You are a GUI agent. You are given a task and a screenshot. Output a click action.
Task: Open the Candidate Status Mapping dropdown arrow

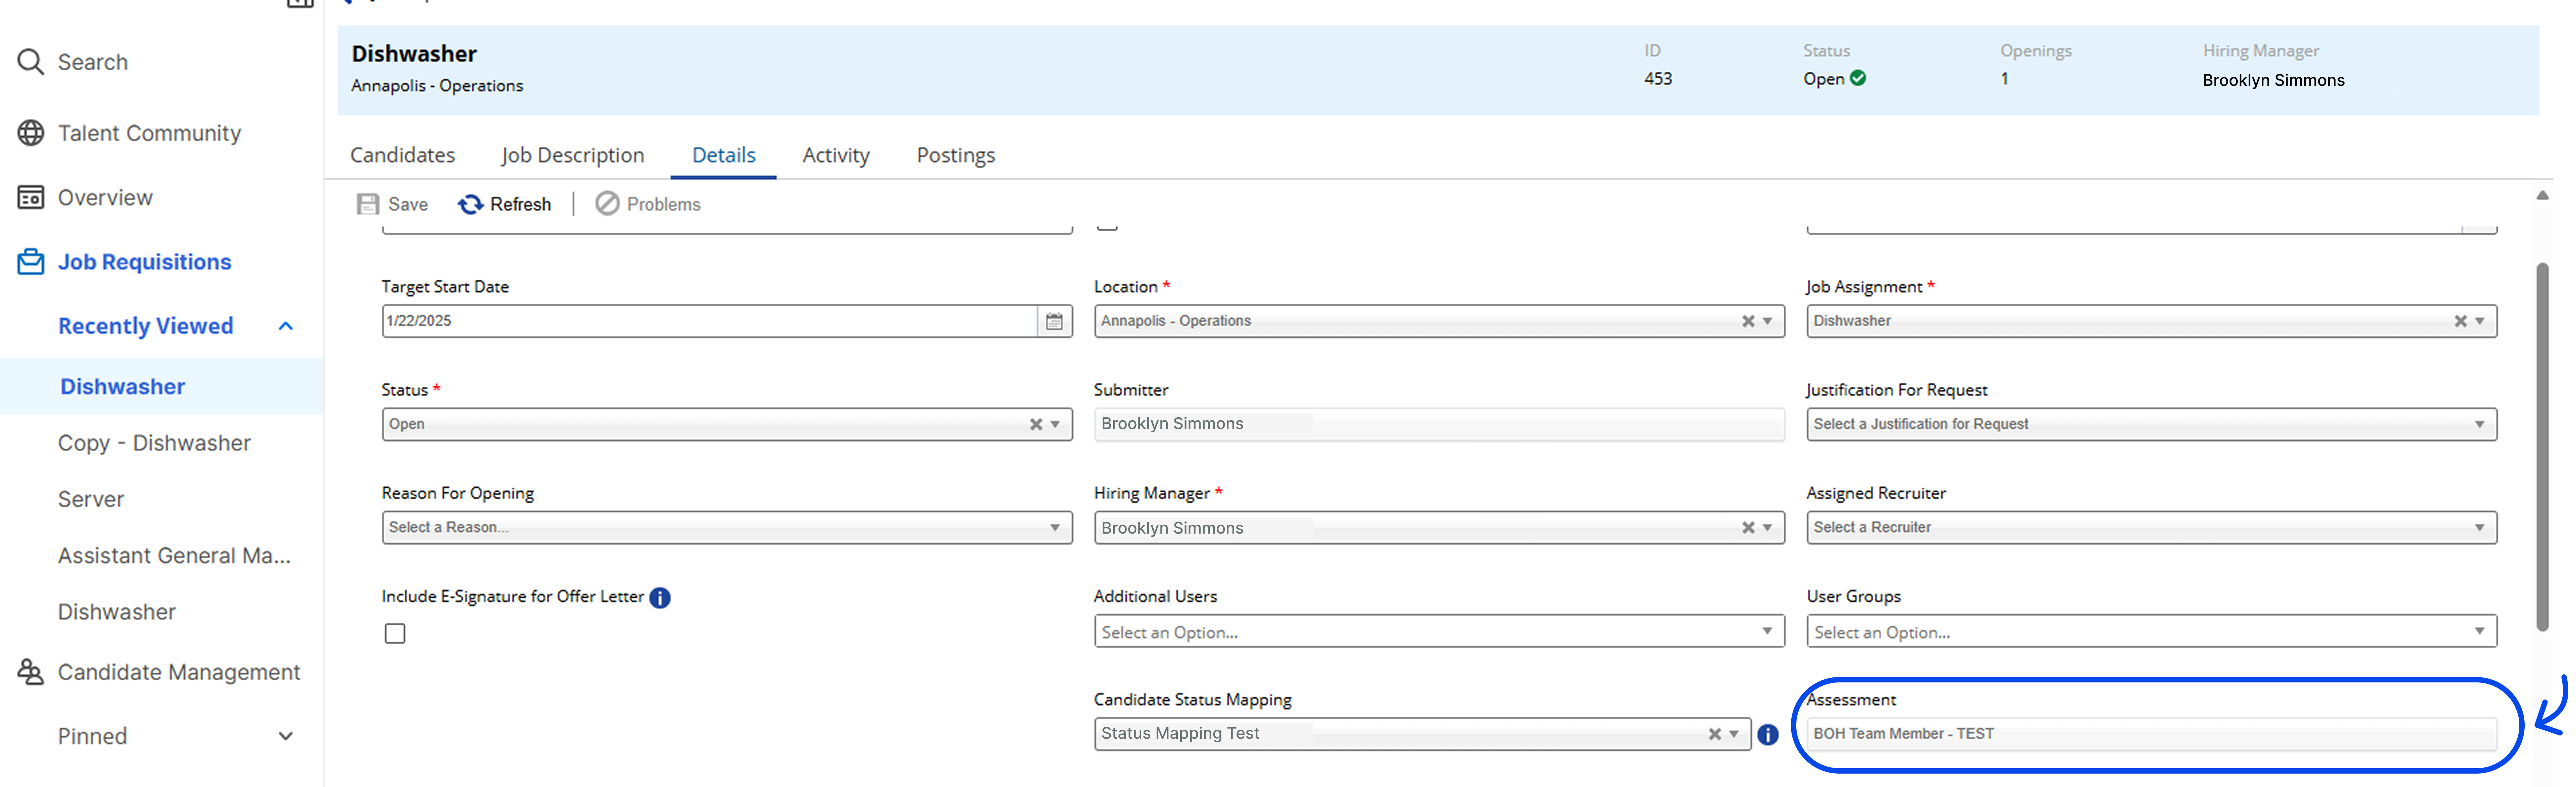coord(1734,734)
